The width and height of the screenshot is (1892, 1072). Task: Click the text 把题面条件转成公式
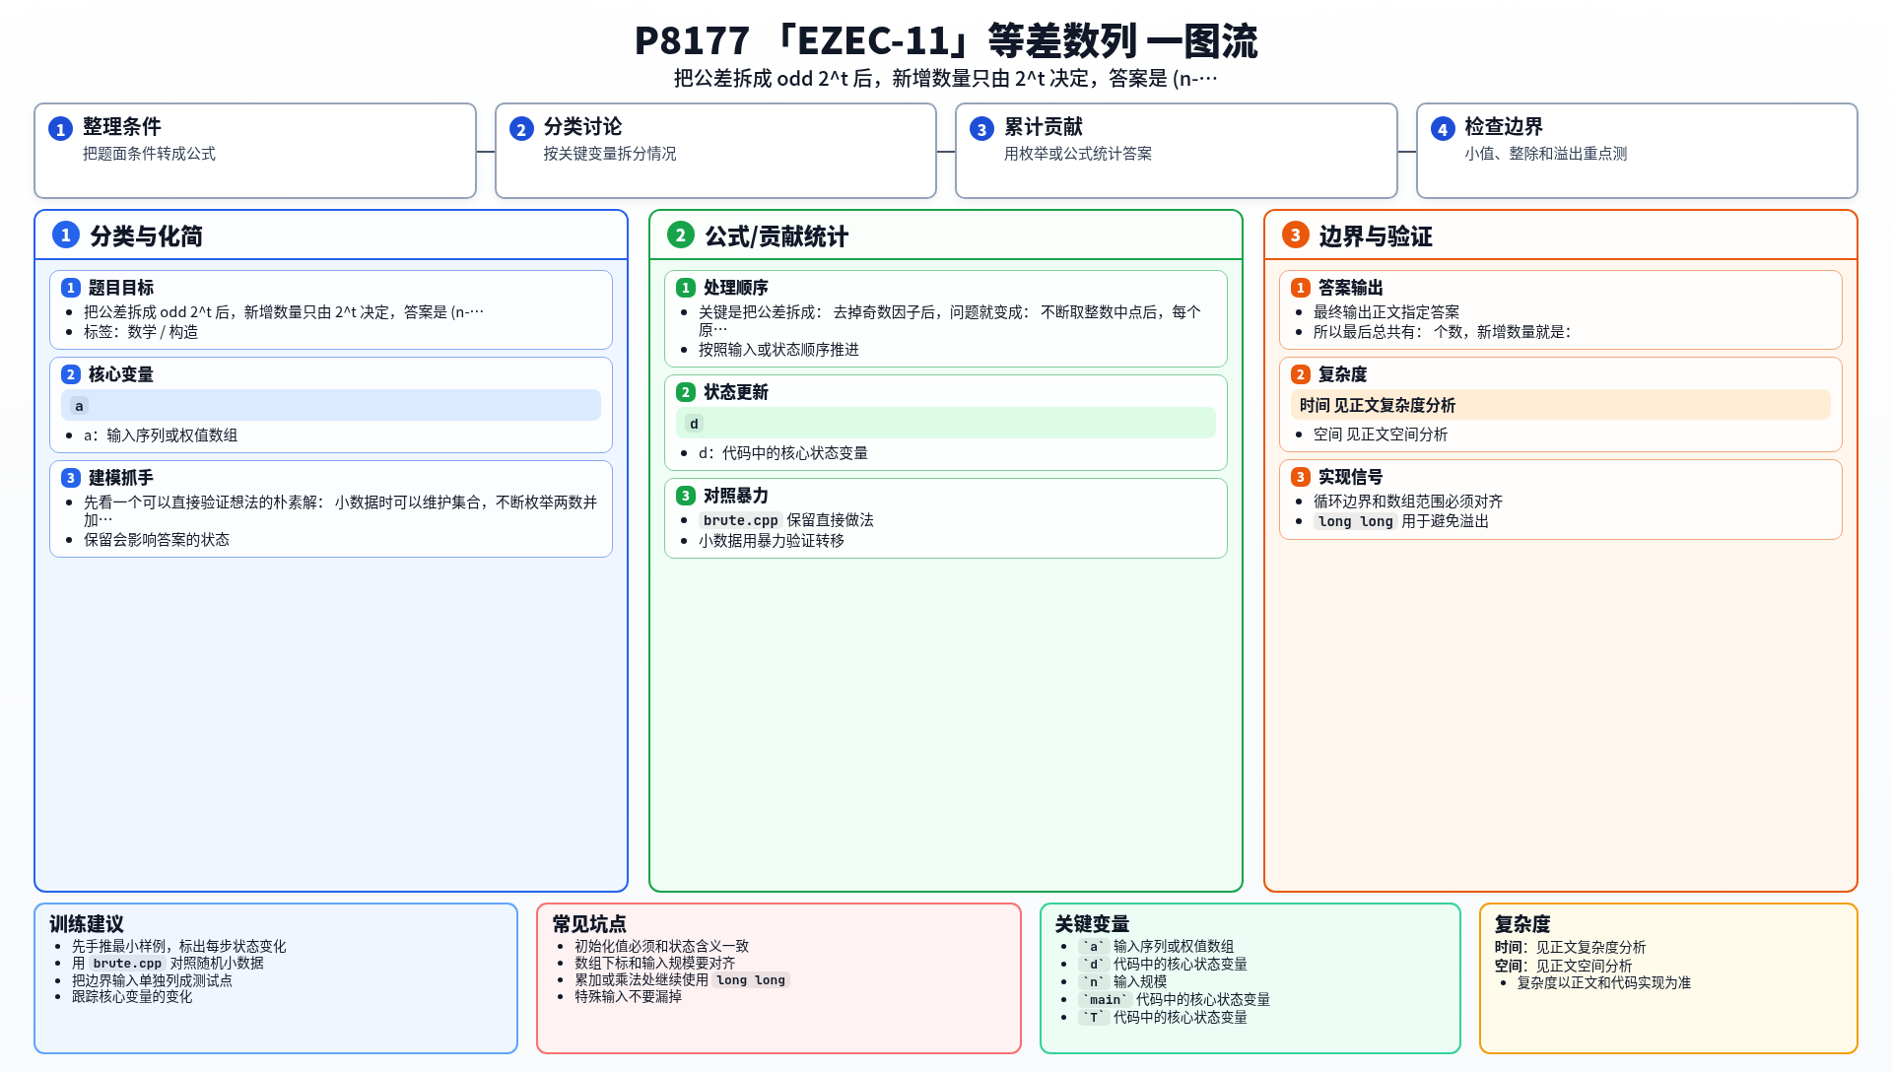150,154
